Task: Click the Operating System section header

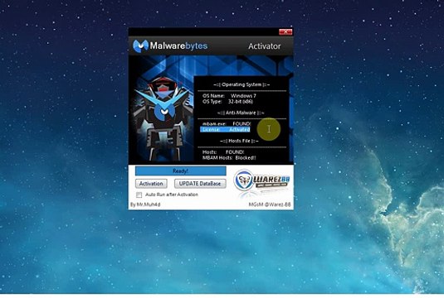Action: (x=242, y=84)
